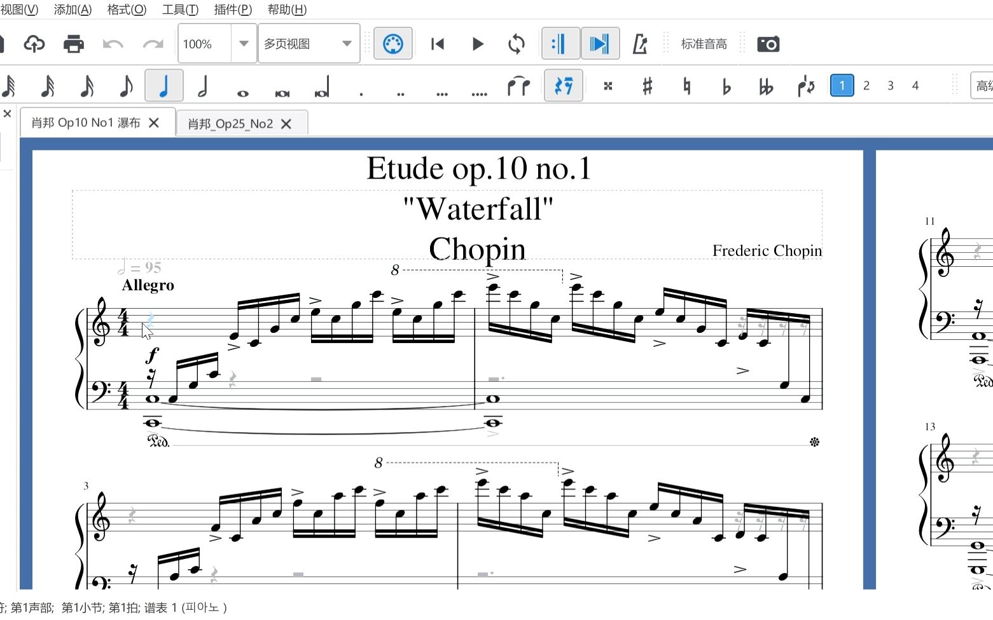Toggle pan score during playback
Image resolution: width=993 pixels, height=620 pixels.
(x=600, y=44)
